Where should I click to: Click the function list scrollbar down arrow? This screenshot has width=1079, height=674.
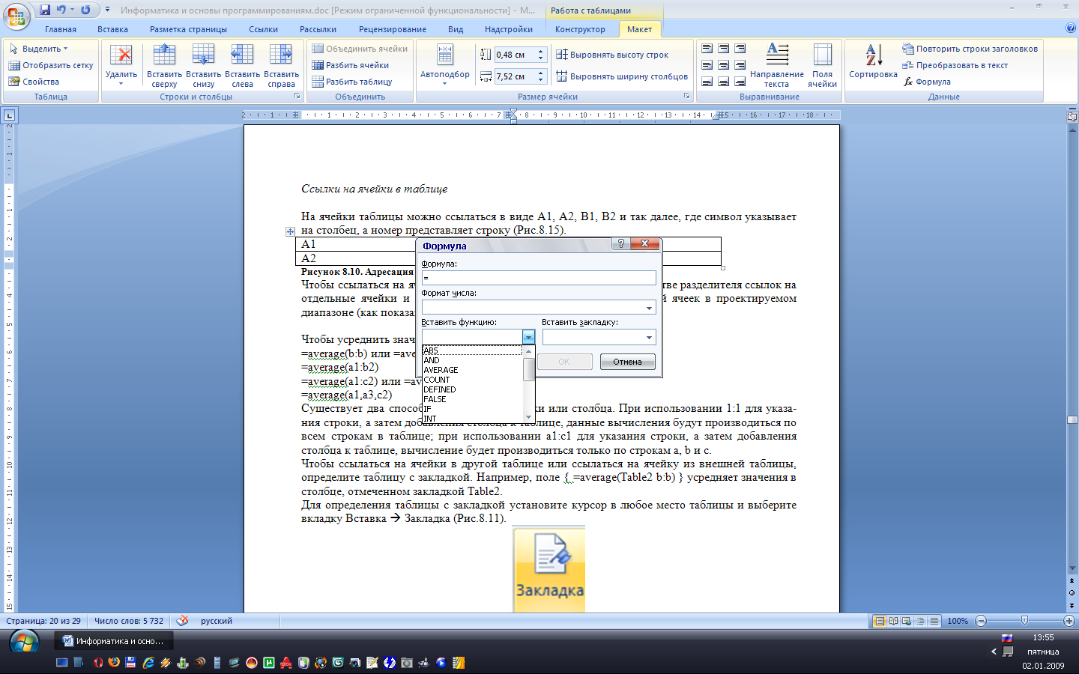[x=528, y=417]
